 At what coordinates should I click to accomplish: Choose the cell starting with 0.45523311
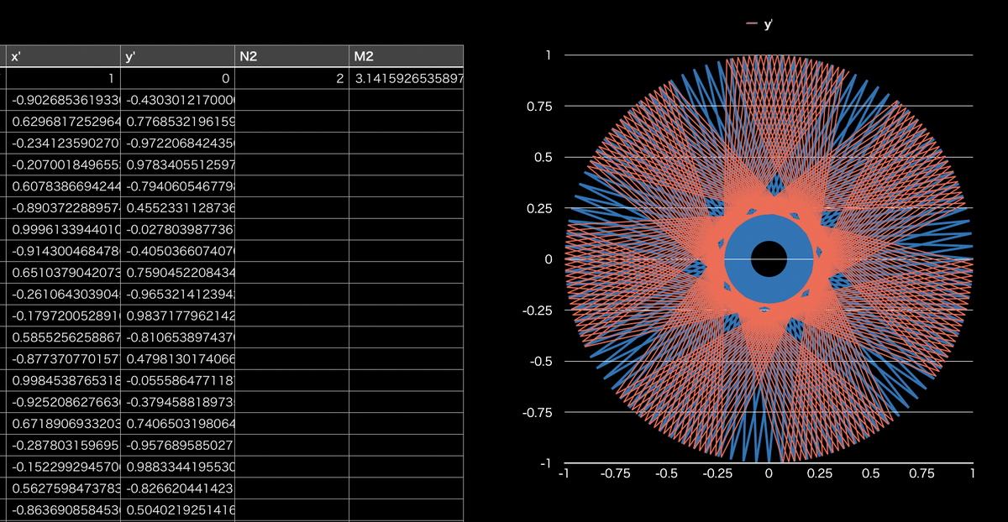[178, 207]
